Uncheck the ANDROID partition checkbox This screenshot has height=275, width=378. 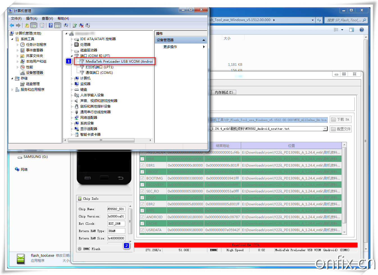point(142,217)
